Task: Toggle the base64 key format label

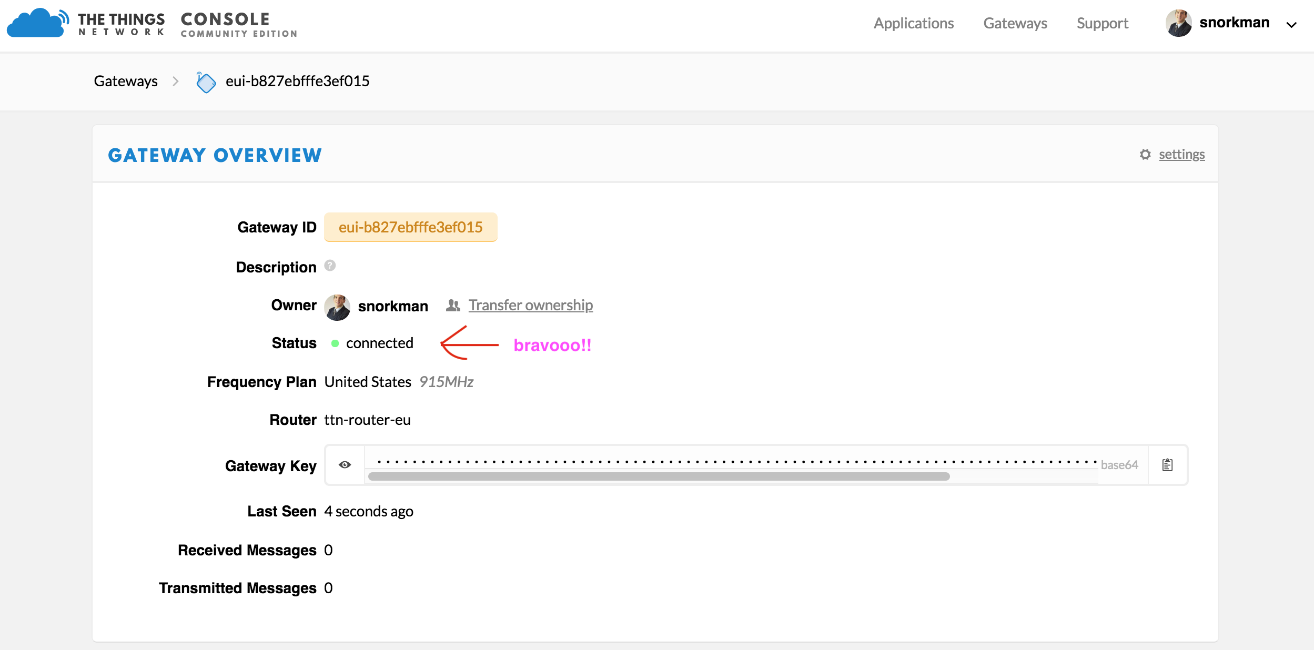Action: [1119, 465]
